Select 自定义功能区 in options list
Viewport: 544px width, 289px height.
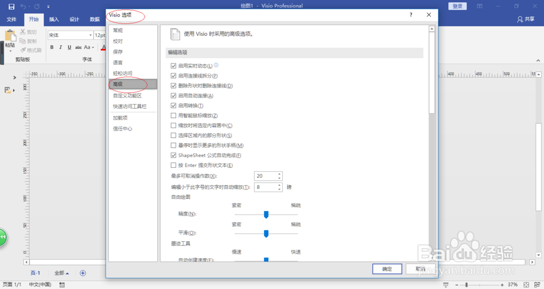pyautogui.click(x=133, y=96)
